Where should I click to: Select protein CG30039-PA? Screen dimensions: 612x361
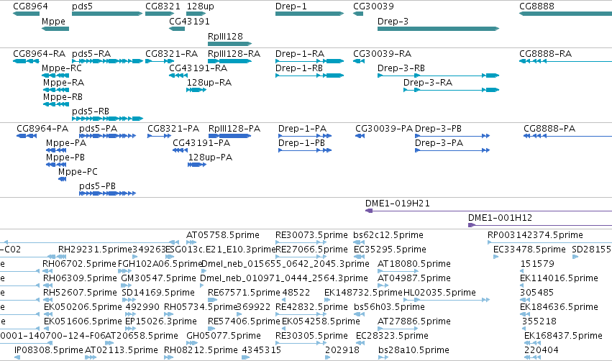pyautogui.click(x=360, y=136)
